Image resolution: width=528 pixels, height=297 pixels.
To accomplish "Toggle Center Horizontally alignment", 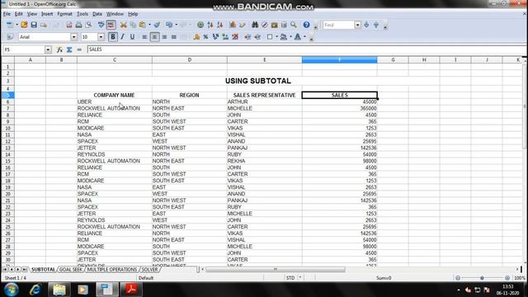I will click(x=154, y=36).
